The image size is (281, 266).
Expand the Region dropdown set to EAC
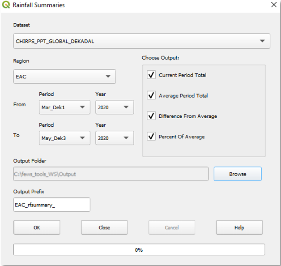pos(64,77)
